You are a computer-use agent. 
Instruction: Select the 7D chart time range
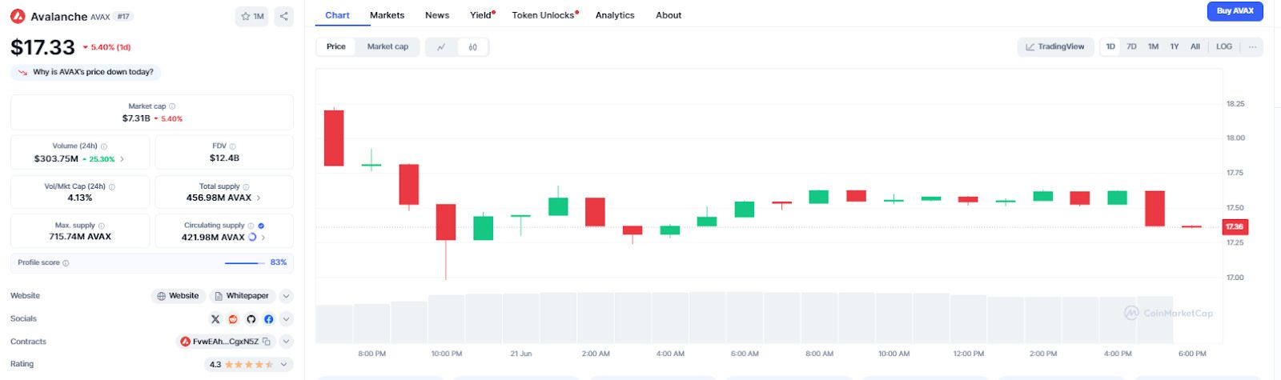(1131, 47)
